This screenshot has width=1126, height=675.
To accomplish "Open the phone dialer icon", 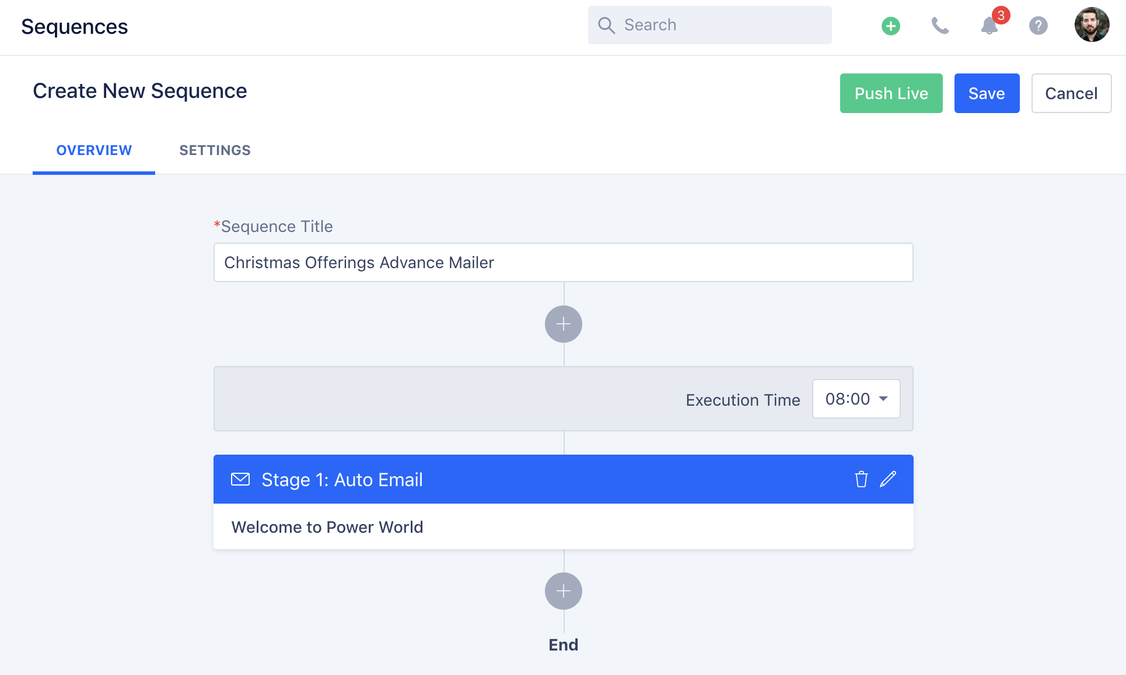I will click(x=940, y=26).
